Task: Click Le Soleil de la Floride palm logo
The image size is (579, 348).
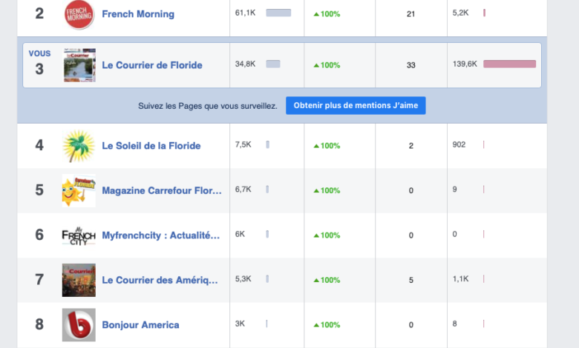Action: [79, 146]
